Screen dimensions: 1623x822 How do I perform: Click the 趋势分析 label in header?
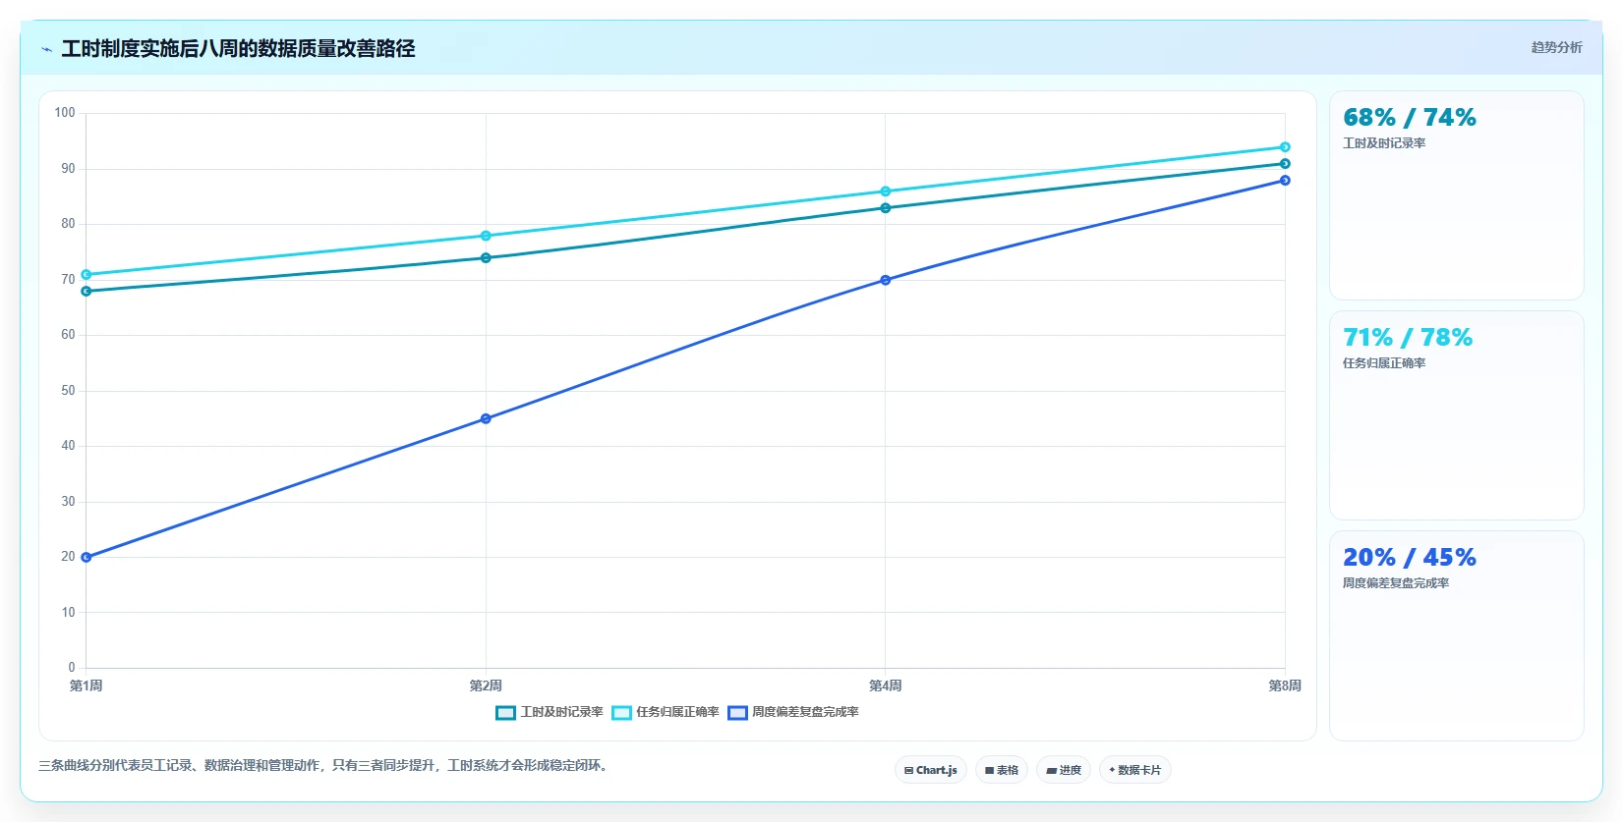(x=1557, y=47)
